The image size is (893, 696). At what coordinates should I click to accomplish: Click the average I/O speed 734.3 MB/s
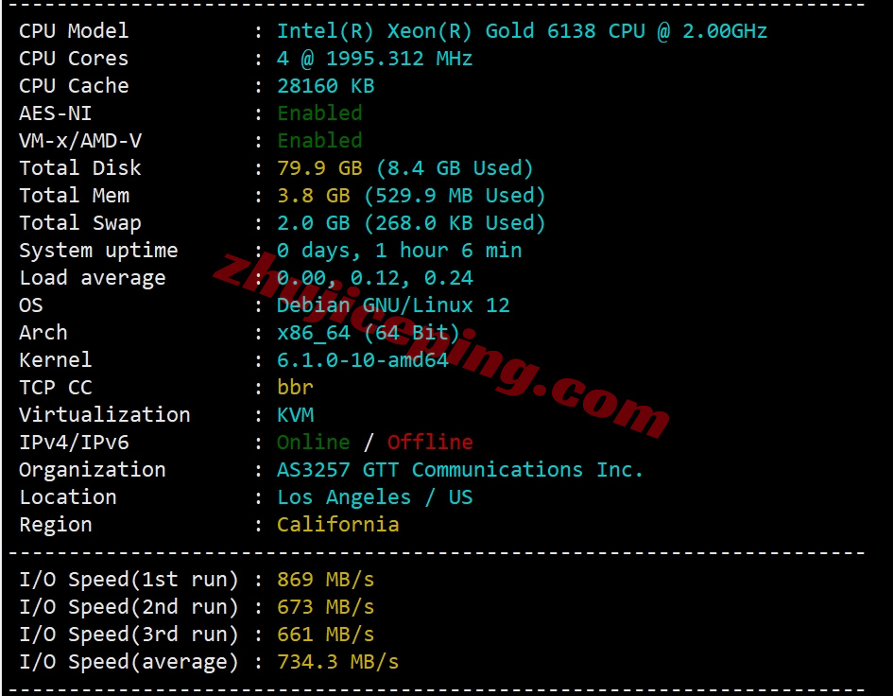pyautogui.click(x=337, y=662)
